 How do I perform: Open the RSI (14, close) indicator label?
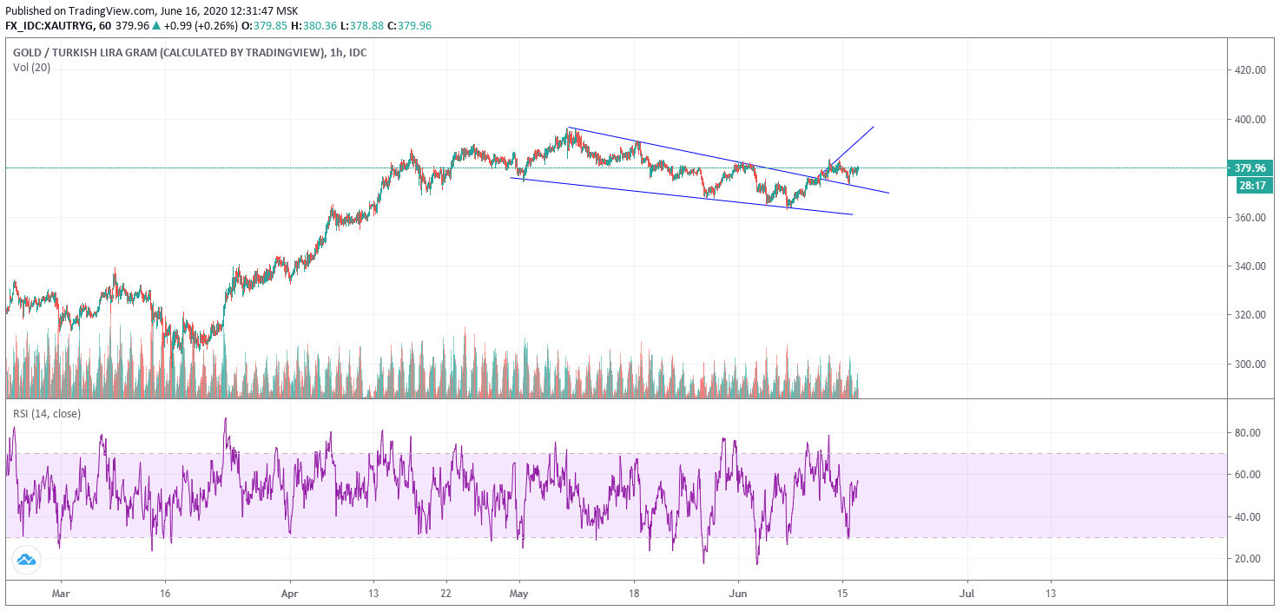46,413
